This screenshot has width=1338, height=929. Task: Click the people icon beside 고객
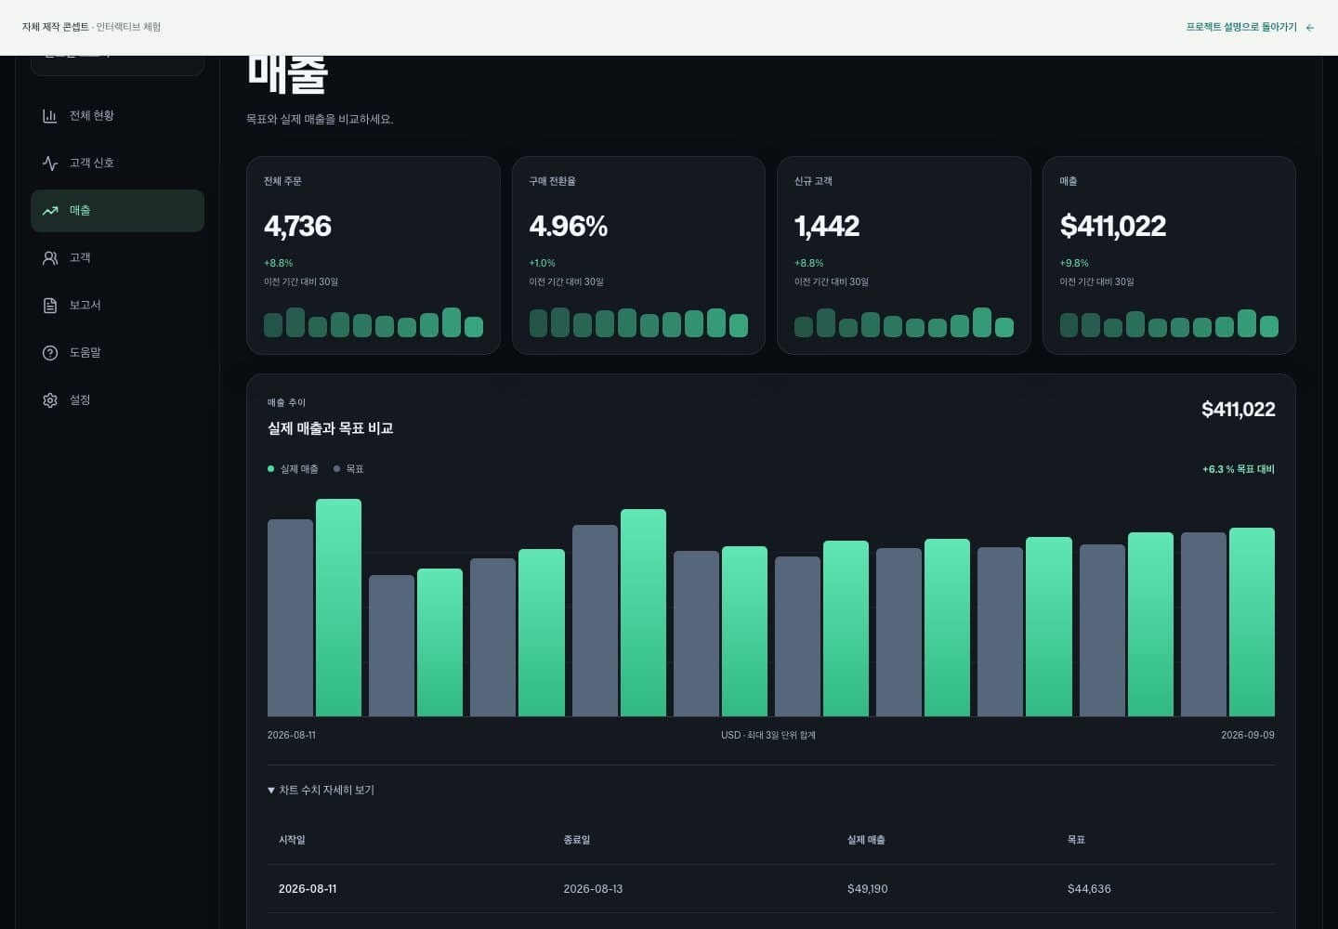50,258
